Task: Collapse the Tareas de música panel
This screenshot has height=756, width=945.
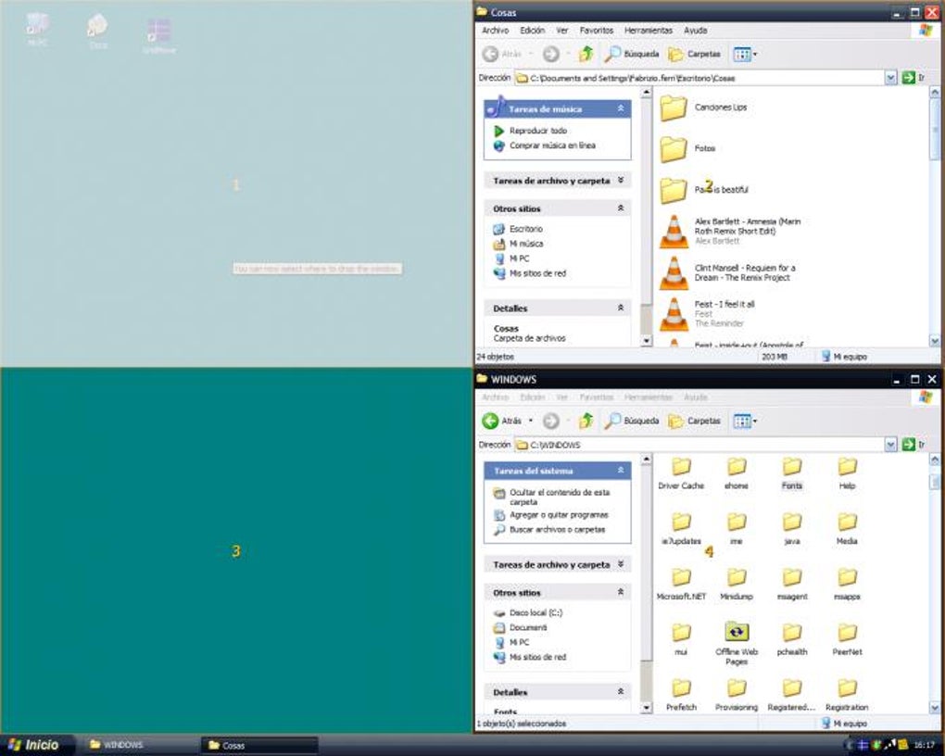Action: click(x=620, y=108)
